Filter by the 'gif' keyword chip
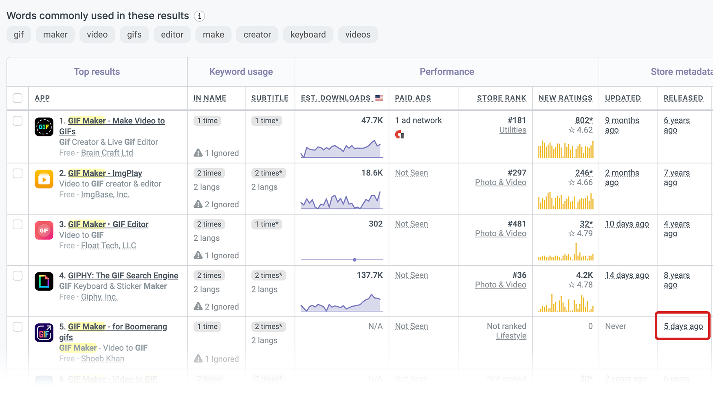The width and height of the screenshot is (713, 415). (x=19, y=35)
